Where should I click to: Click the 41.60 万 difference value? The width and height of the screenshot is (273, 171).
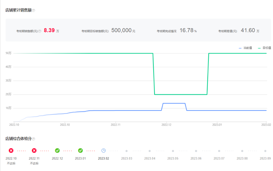250,30
